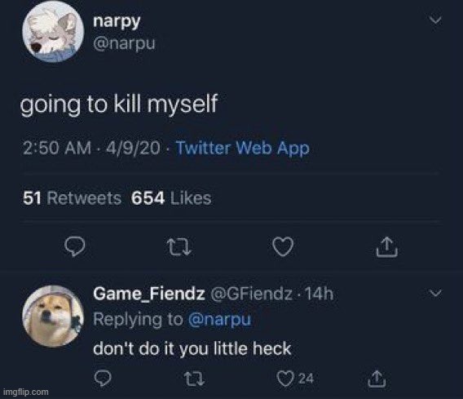Share narpy's main tweet
Viewport: 463px width, 399px height.
[x=387, y=246]
